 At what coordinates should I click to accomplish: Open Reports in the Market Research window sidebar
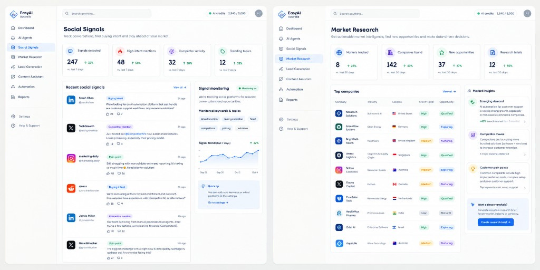coord(291,100)
